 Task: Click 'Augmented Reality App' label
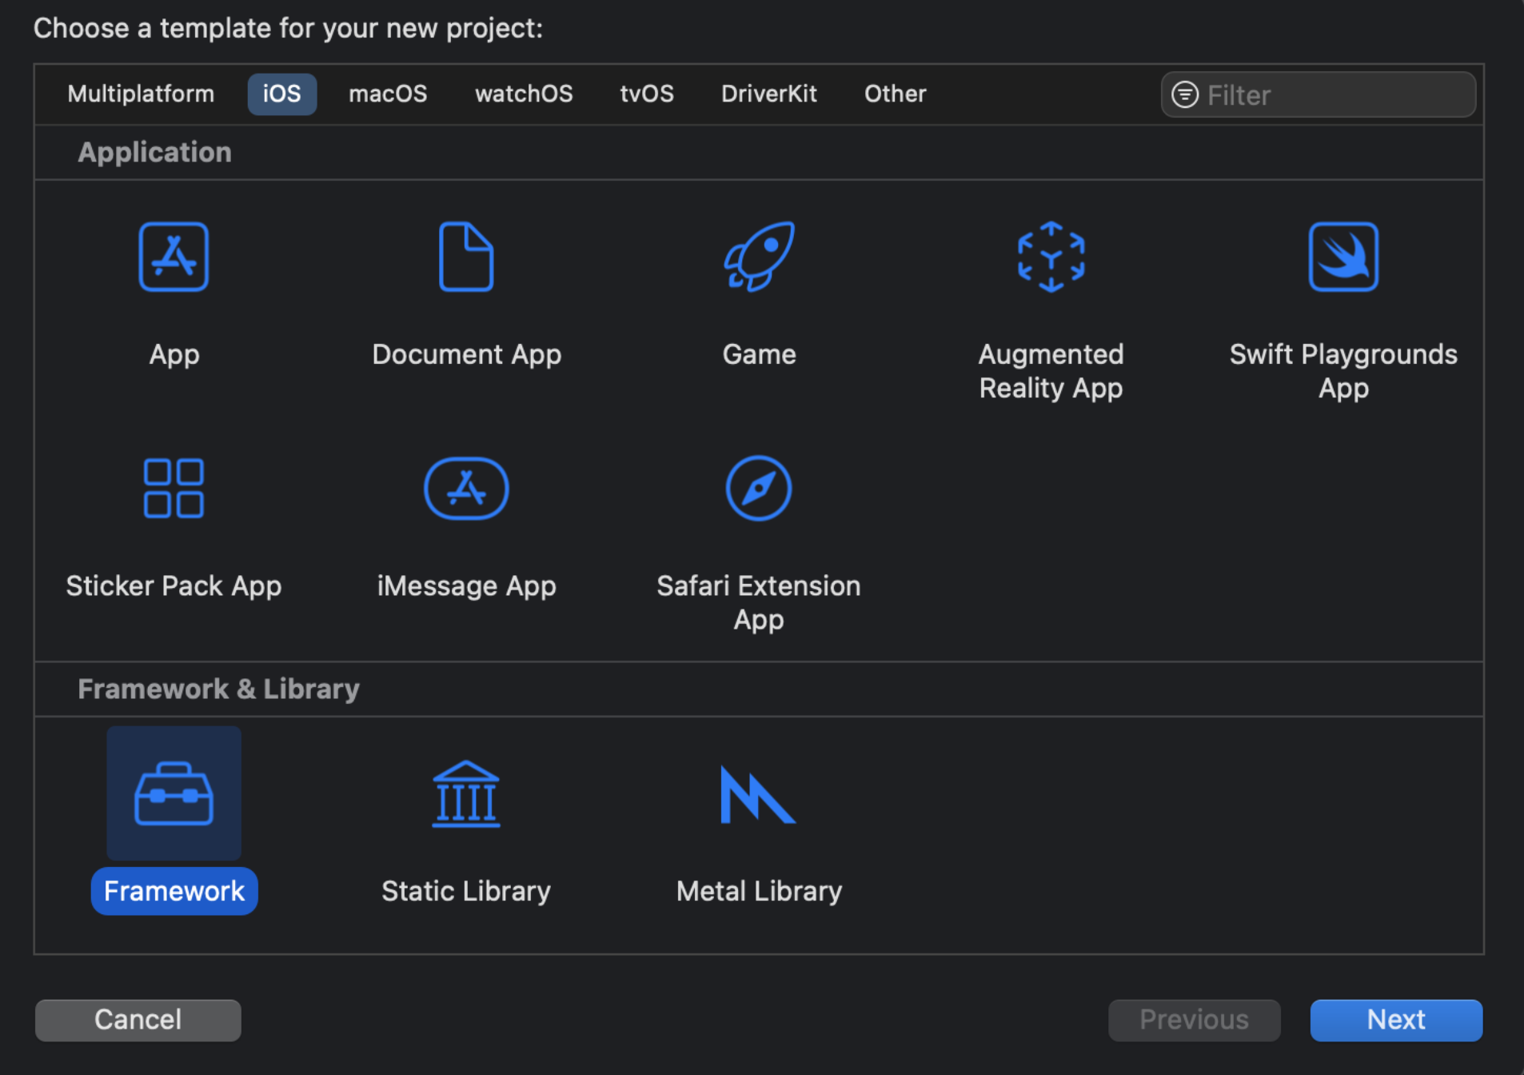[x=1051, y=371]
